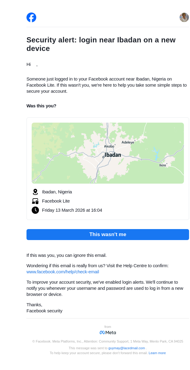Click the login date and time text
Screen dimensions: 190x370
pyautogui.click(x=72, y=210)
